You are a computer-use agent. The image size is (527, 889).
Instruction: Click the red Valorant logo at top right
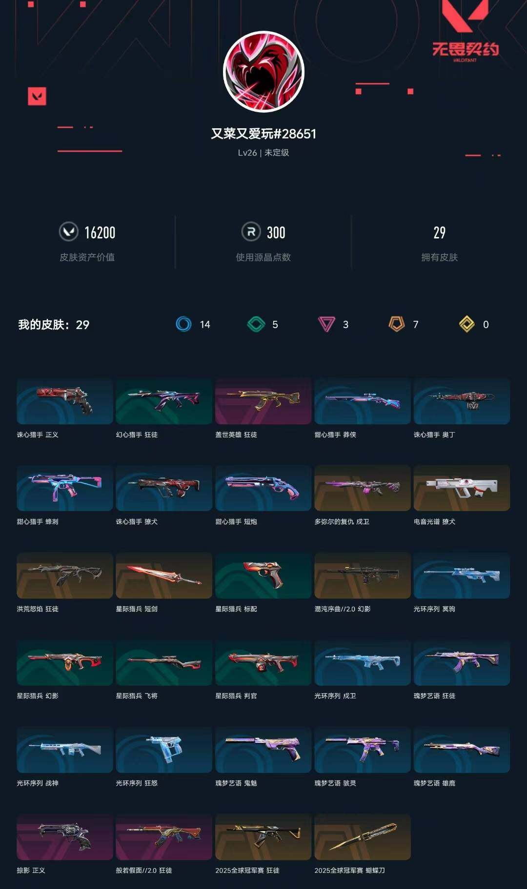465,31
